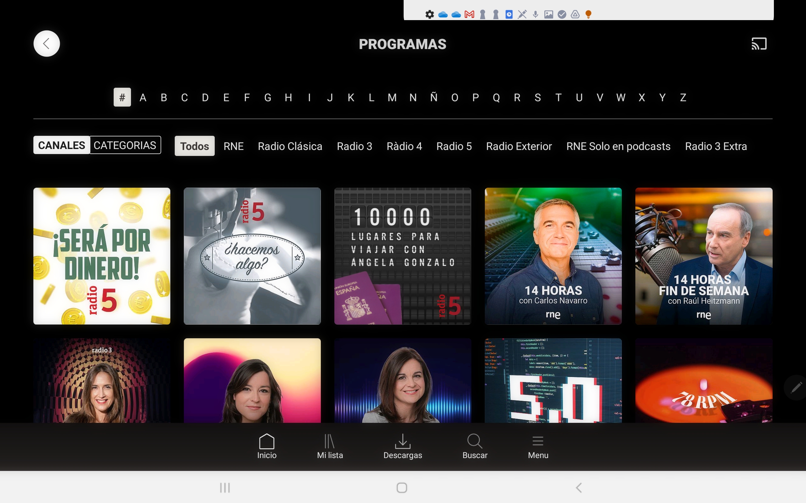The height and width of the screenshot is (503, 806).
Task: Tap the Android back navigation arrow
Action: point(579,488)
